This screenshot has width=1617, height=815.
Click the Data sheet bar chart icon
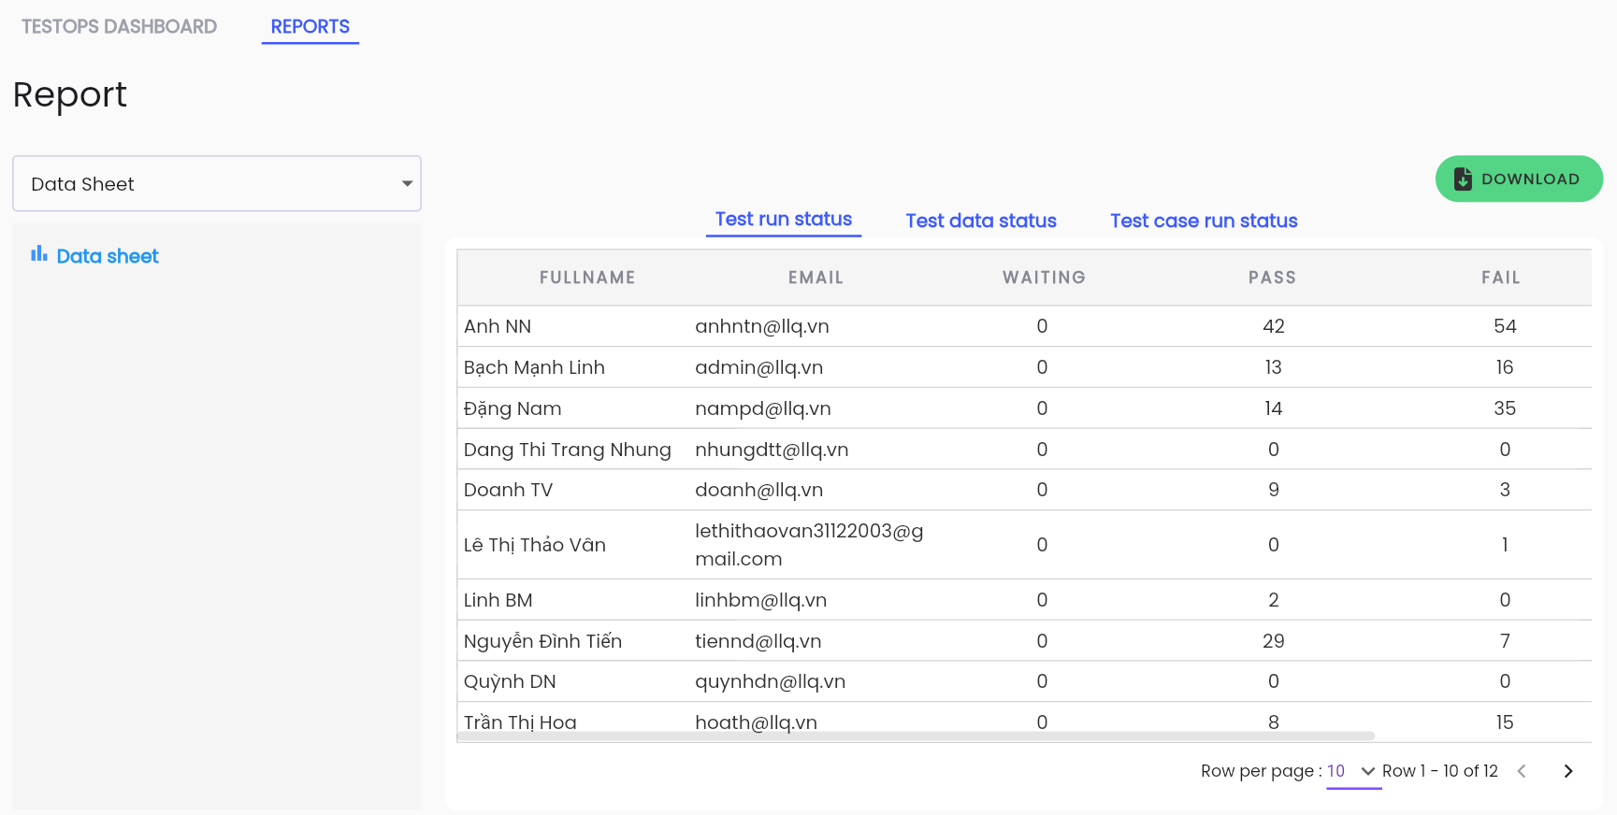pos(38,253)
